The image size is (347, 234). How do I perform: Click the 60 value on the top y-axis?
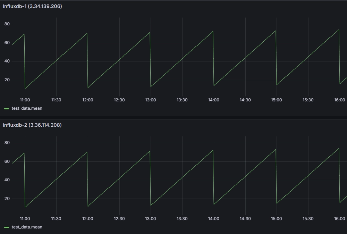[x=7, y=42]
